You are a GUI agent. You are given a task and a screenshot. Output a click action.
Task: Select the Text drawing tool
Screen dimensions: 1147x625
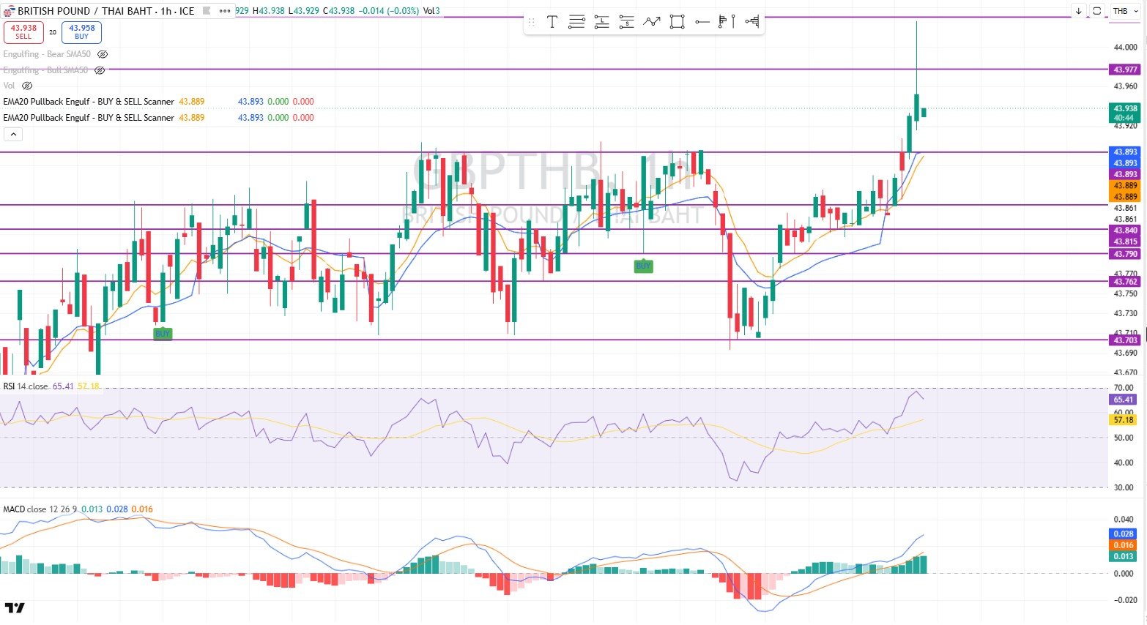552,22
